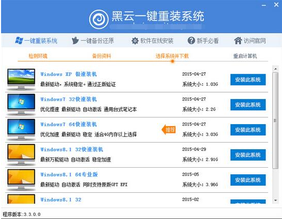Select the 选择系统并下载 step
The width and height of the screenshot is (282, 219).
172,56
